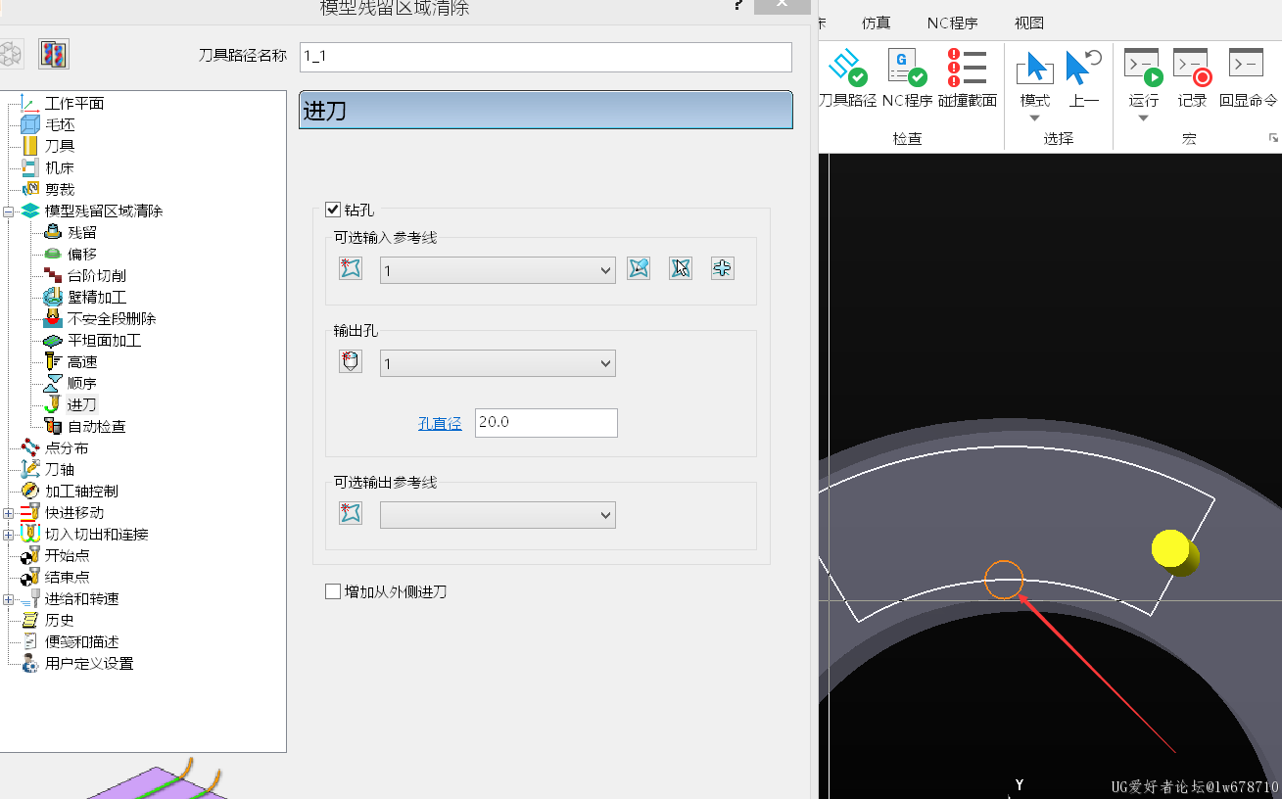Open the 可选输入参考线 dropdown
Screen dimensions: 1282x799
(x=498, y=270)
